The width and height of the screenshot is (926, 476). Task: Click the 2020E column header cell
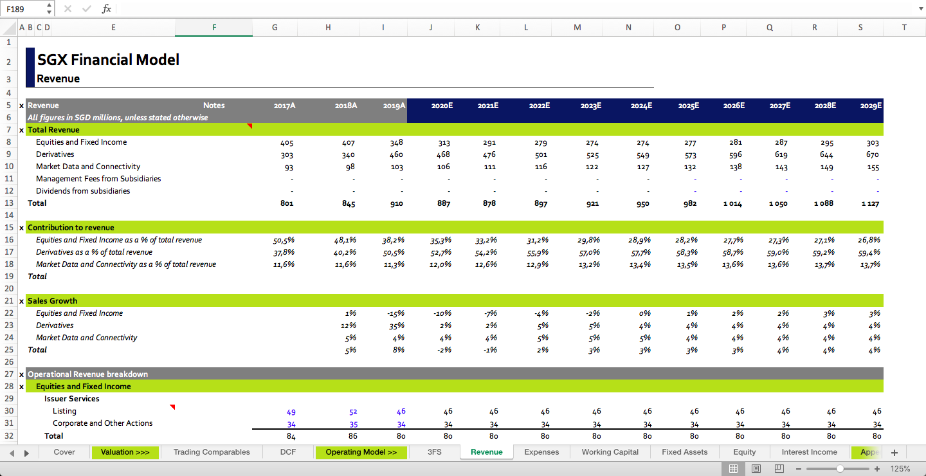(442, 105)
